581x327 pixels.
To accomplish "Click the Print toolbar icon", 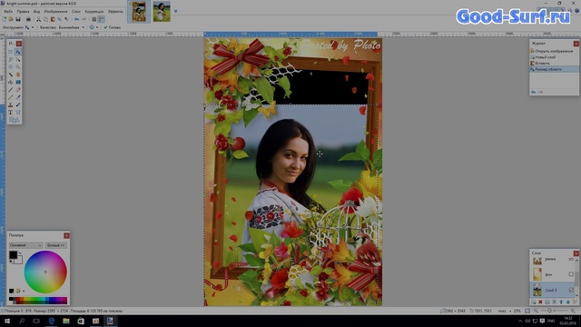I will point(28,19).
